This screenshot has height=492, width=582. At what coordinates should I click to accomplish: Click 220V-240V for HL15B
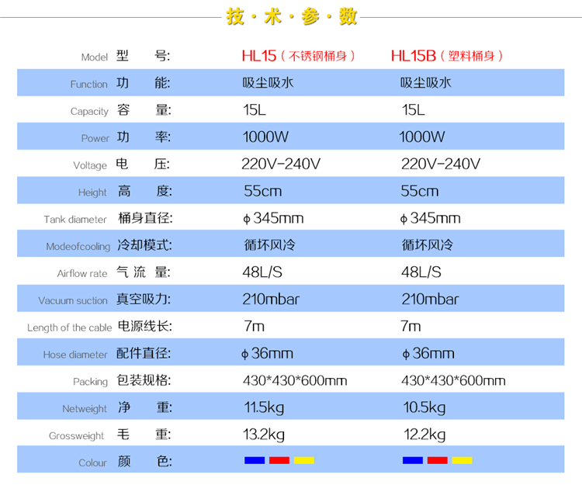[441, 164]
